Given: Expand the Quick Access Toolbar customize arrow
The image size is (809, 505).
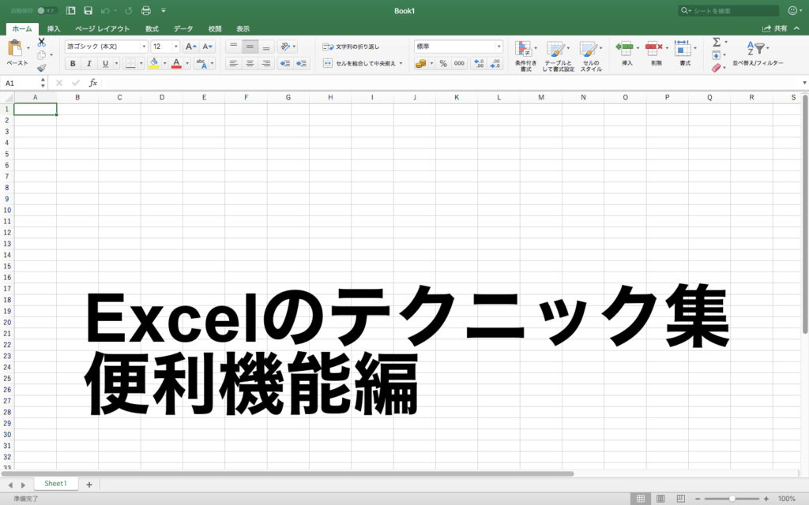Looking at the screenshot, I should pos(164,10).
